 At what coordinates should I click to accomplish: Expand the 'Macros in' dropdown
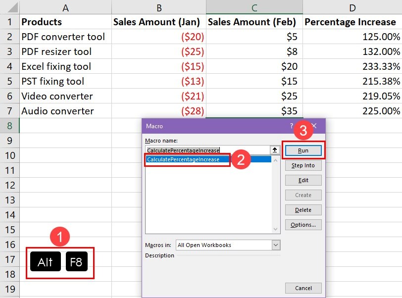(x=276, y=245)
